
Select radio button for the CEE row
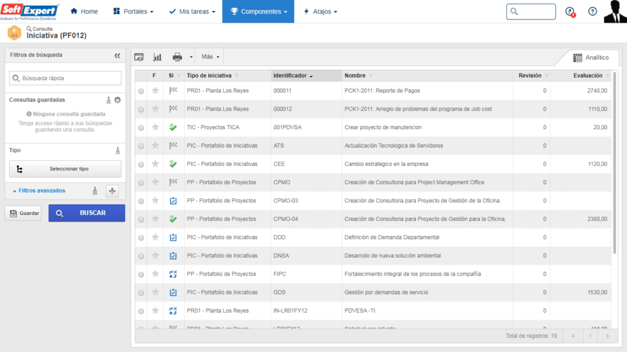[x=141, y=165]
